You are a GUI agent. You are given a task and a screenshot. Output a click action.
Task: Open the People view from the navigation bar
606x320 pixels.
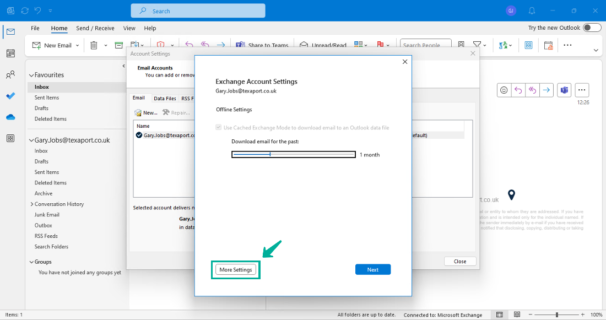click(x=10, y=75)
